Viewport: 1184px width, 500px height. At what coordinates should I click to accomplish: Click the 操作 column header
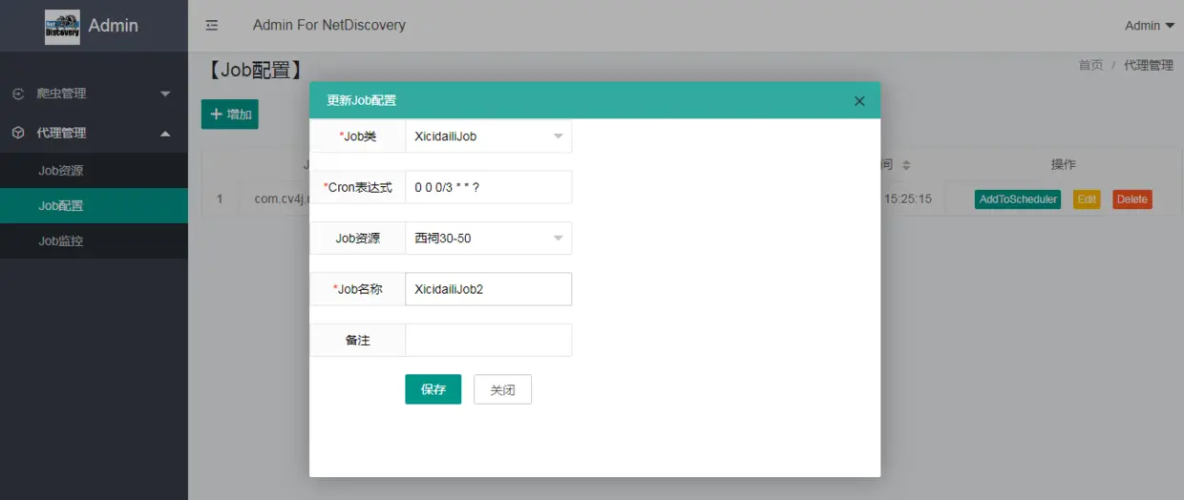(1064, 165)
